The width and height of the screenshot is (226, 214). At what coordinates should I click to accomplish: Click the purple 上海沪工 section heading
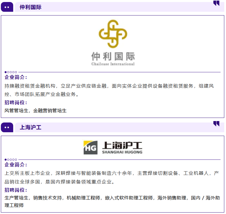pos(30,127)
